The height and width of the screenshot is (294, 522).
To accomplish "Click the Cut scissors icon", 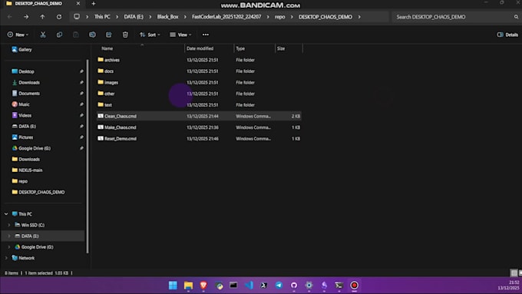I will click(x=43, y=35).
